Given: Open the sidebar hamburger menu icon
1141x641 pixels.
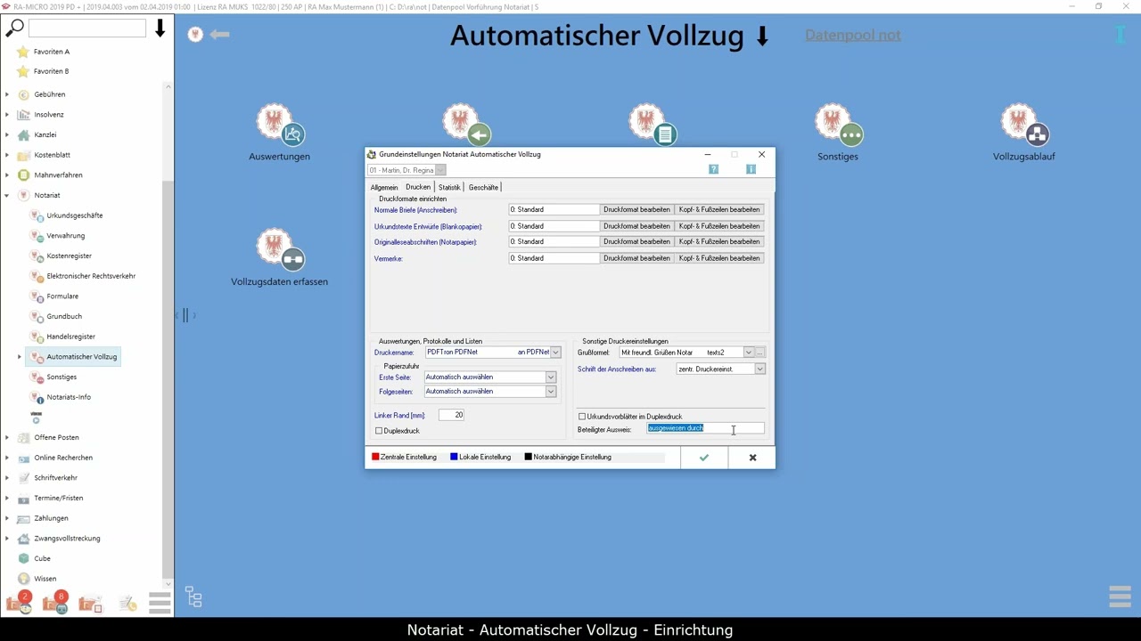Looking at the screenshot, I should pyautogui.click(x=160, y=603).
